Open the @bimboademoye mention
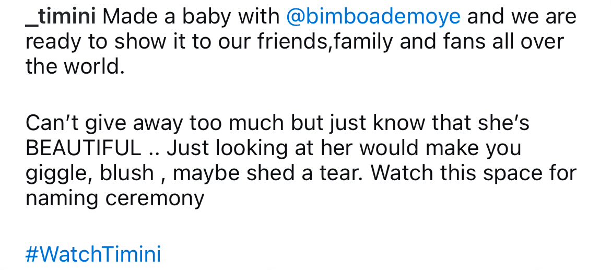 tap(373, 17)
